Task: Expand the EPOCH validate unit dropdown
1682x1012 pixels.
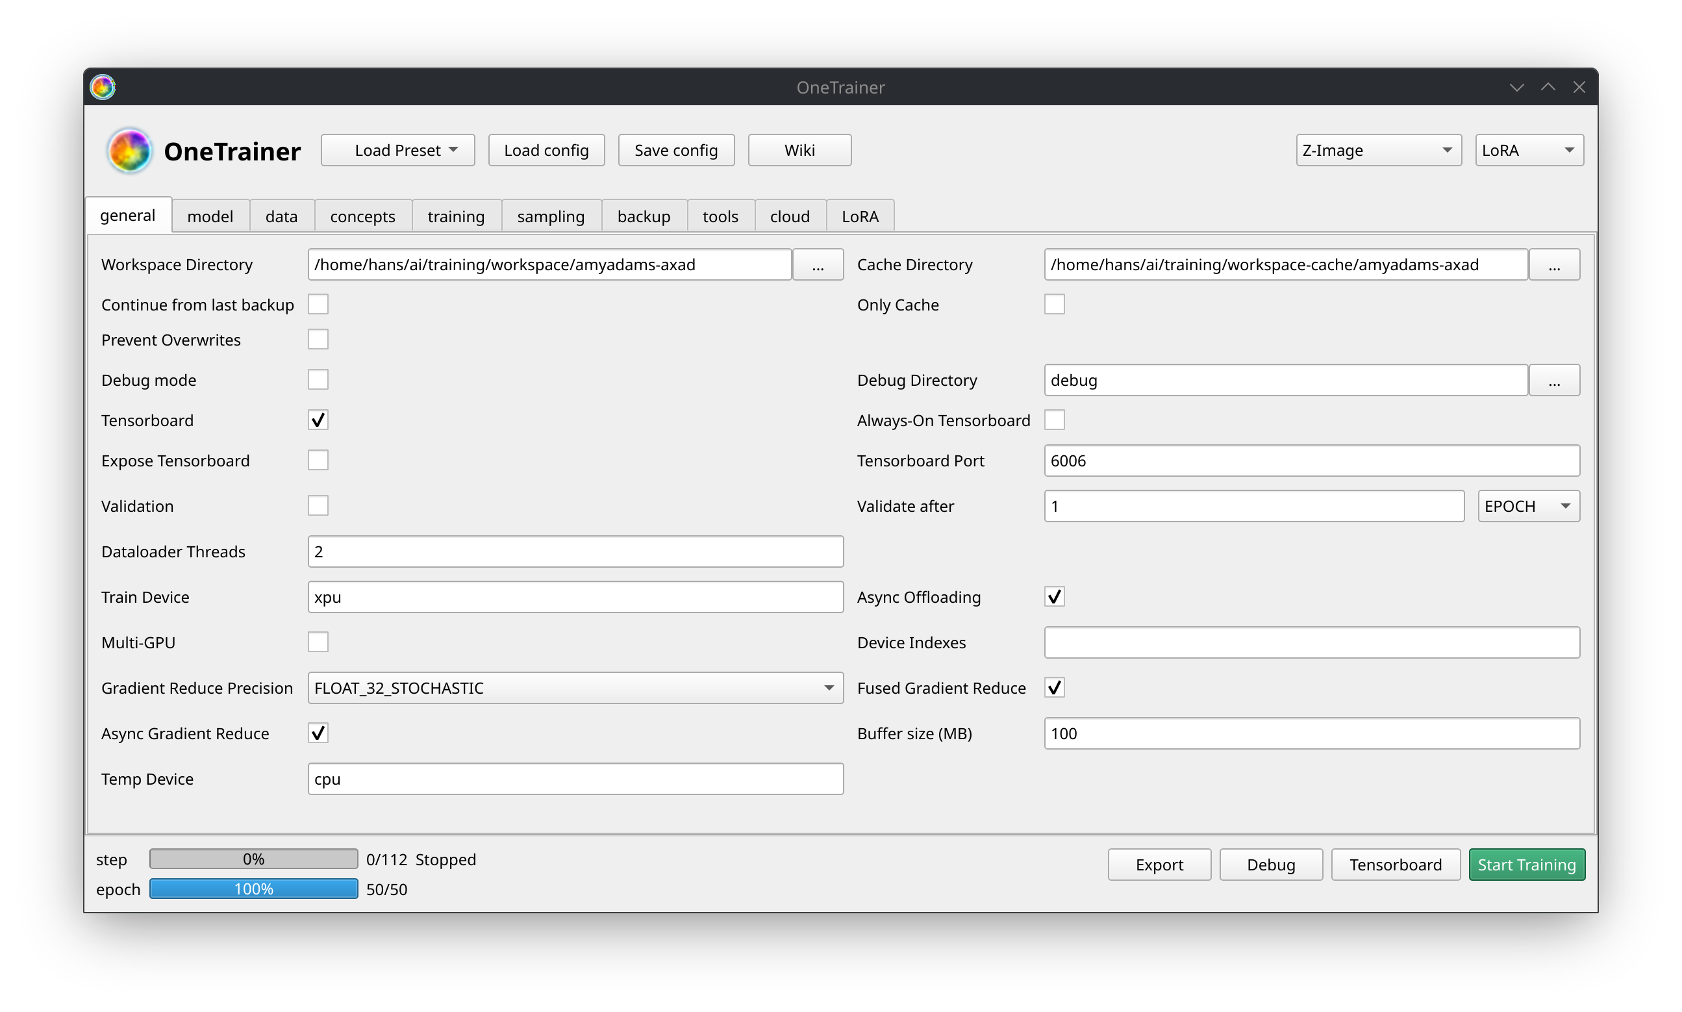Action: click(1528, 506)
